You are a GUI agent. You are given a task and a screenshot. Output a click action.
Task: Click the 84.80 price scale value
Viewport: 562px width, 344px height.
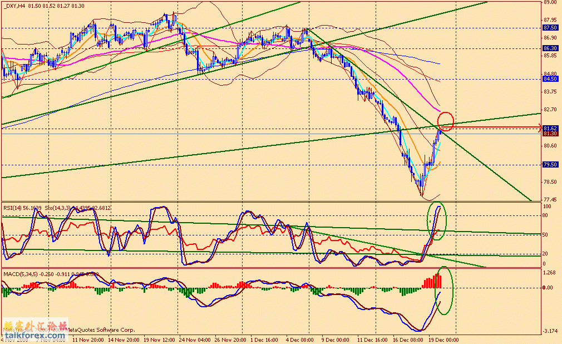pos(550,74)
